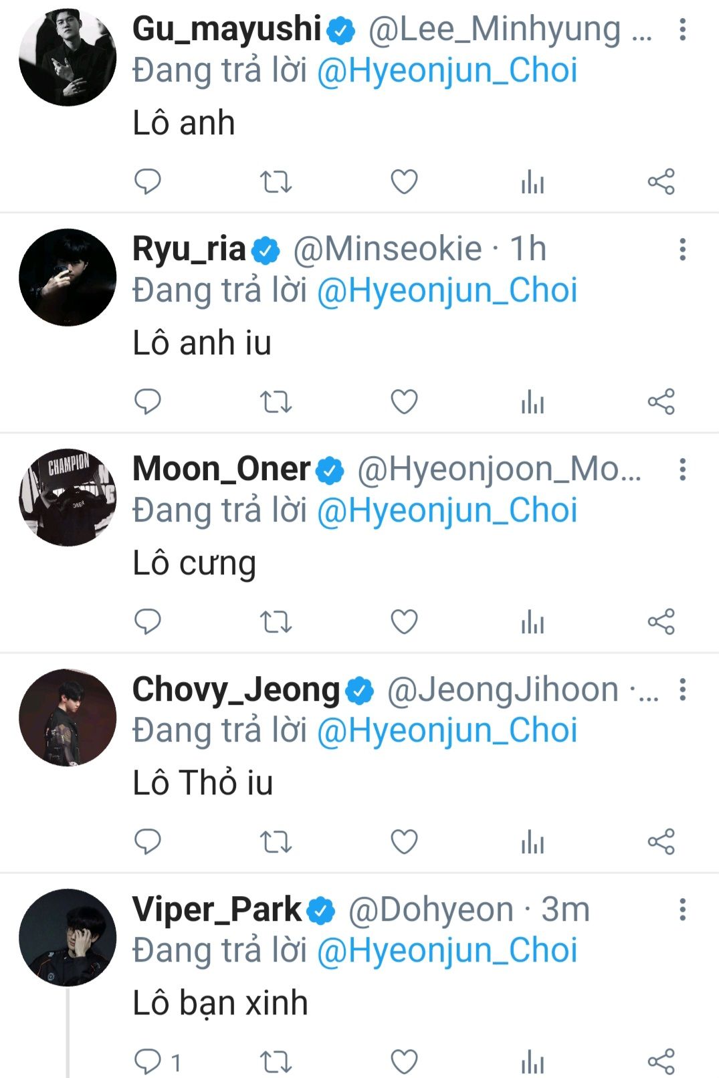The height and width of the screenshot is (1078, 719).
Task: Like Gu_mayushi's reply "Lô anh"
Action: (404, 181)
